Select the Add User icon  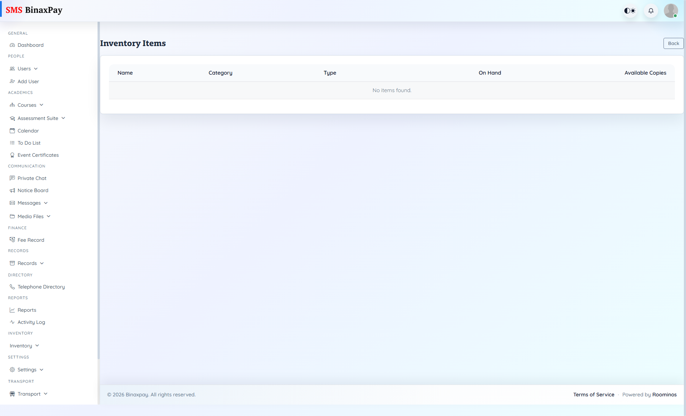click(x=13, y=81)
